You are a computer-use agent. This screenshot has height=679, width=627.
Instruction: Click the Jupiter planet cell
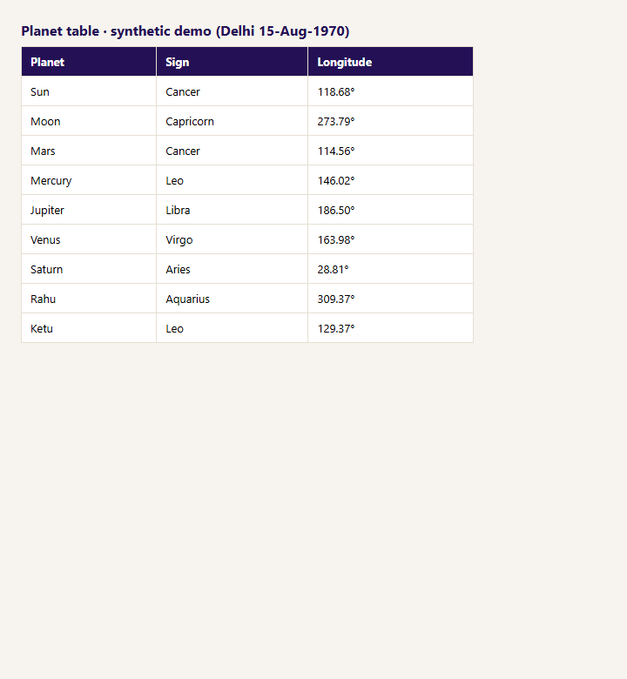(89, 210)
